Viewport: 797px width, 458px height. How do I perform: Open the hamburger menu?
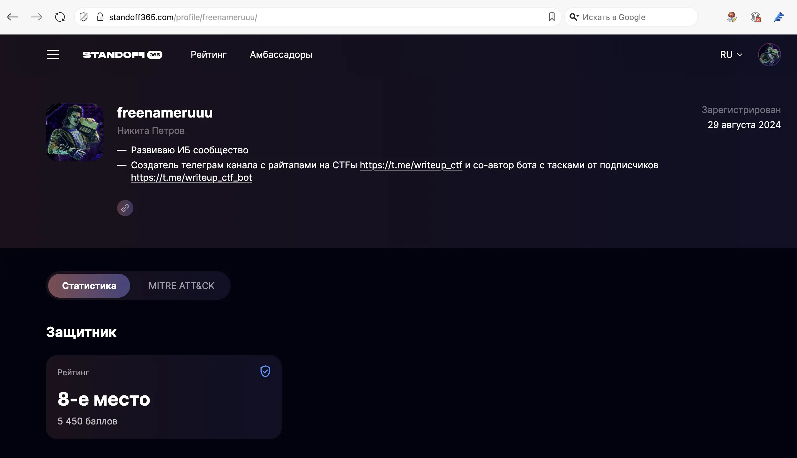click(x=53, y=55)
